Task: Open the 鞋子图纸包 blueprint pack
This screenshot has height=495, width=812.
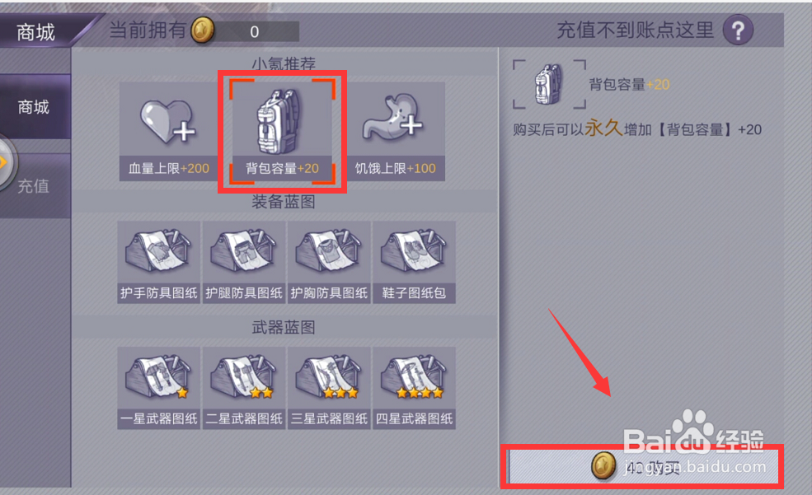Action: (414, 262)
